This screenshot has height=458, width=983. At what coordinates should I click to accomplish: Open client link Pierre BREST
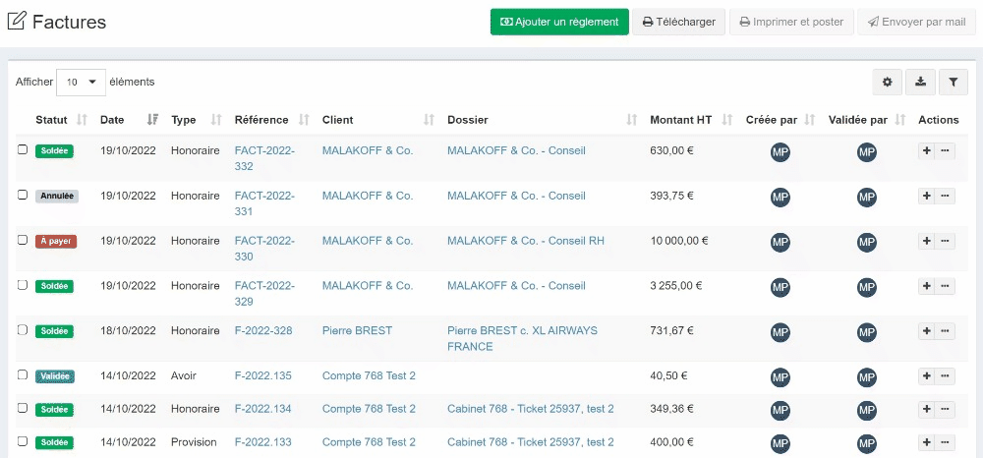[358, 330]
